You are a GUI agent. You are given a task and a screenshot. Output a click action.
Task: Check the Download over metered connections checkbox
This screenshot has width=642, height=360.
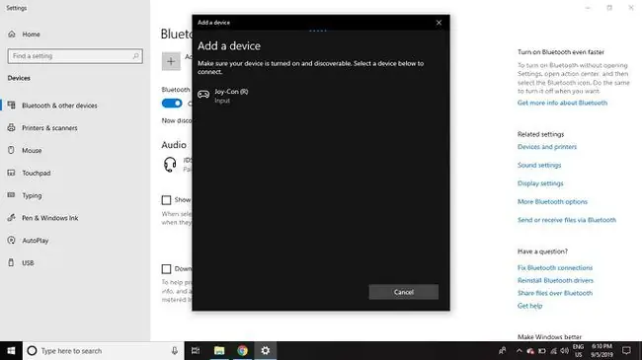(x=166, y=269)
